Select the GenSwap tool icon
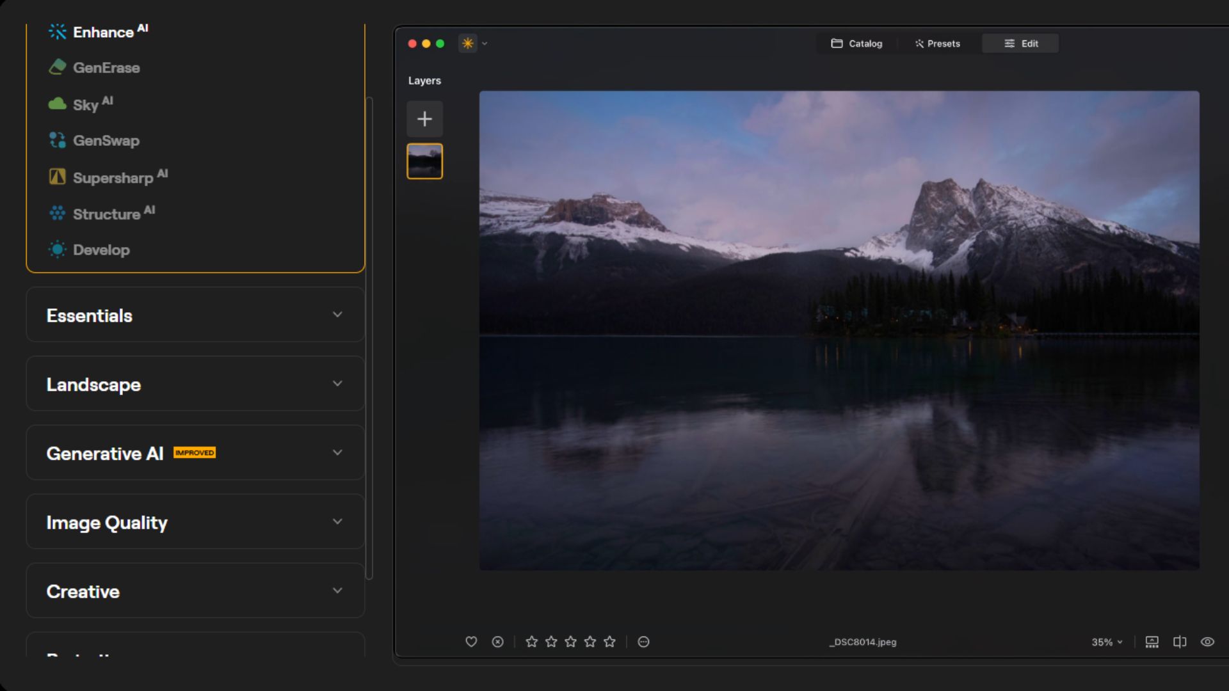The width and height of the screenshot is (1229, 691). [58, 140]
